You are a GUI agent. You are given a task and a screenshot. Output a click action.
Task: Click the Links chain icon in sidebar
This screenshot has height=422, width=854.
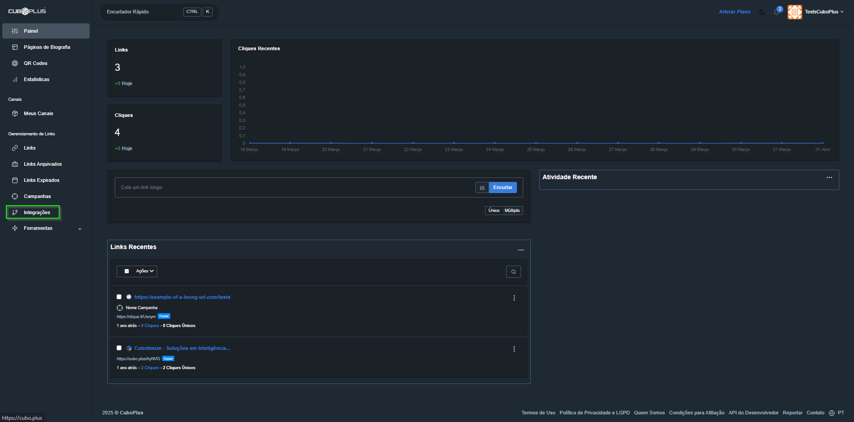point(15,148)
